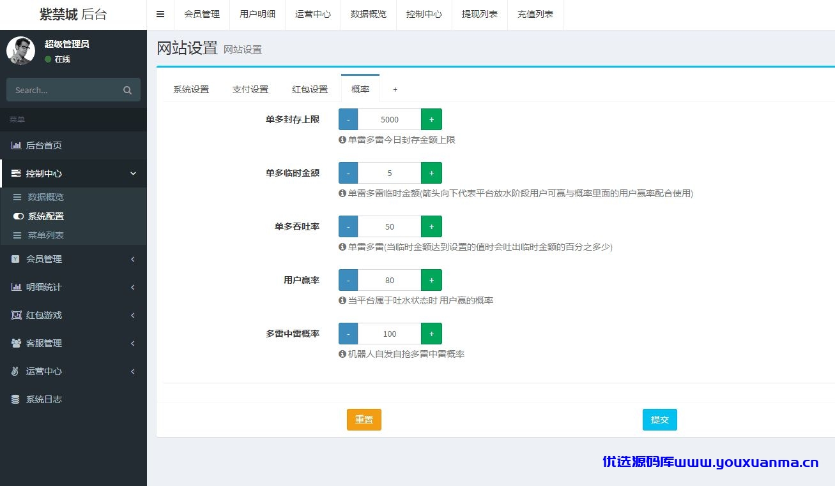Click the 运营中心 medal icon
835x486 pixels.
(x=15, y=371)
